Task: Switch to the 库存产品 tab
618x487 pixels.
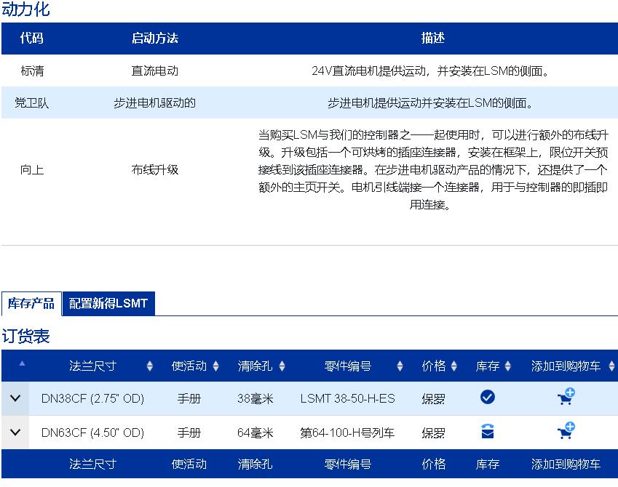Action: 31,304
